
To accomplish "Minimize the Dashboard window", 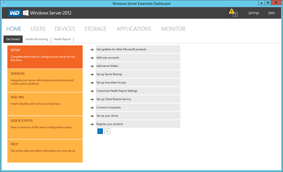I will click(x=261, y=3).
